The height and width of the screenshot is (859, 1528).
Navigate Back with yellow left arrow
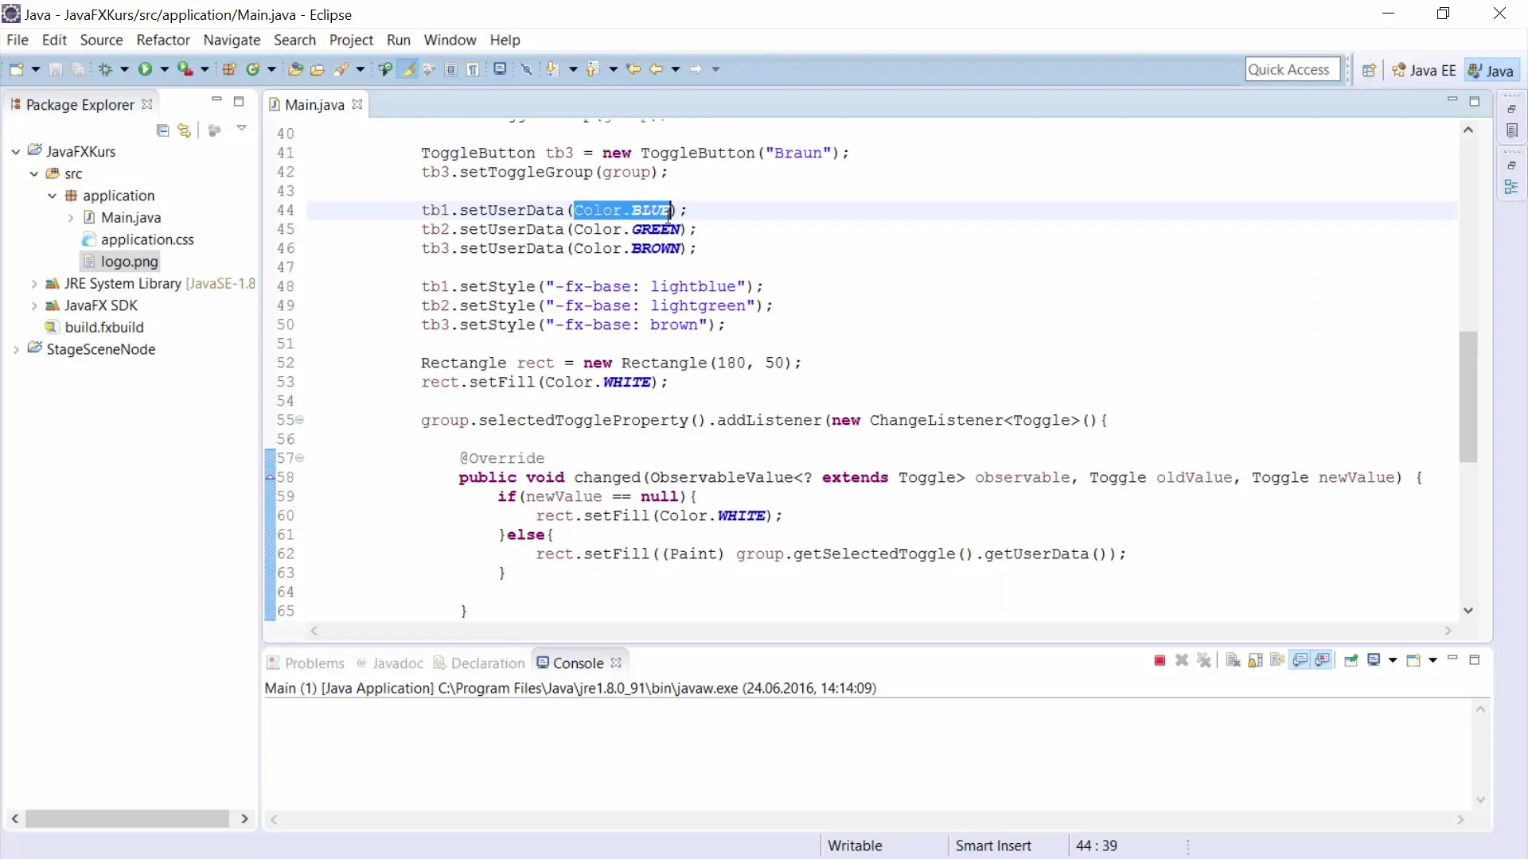click(x=656, y=69)
